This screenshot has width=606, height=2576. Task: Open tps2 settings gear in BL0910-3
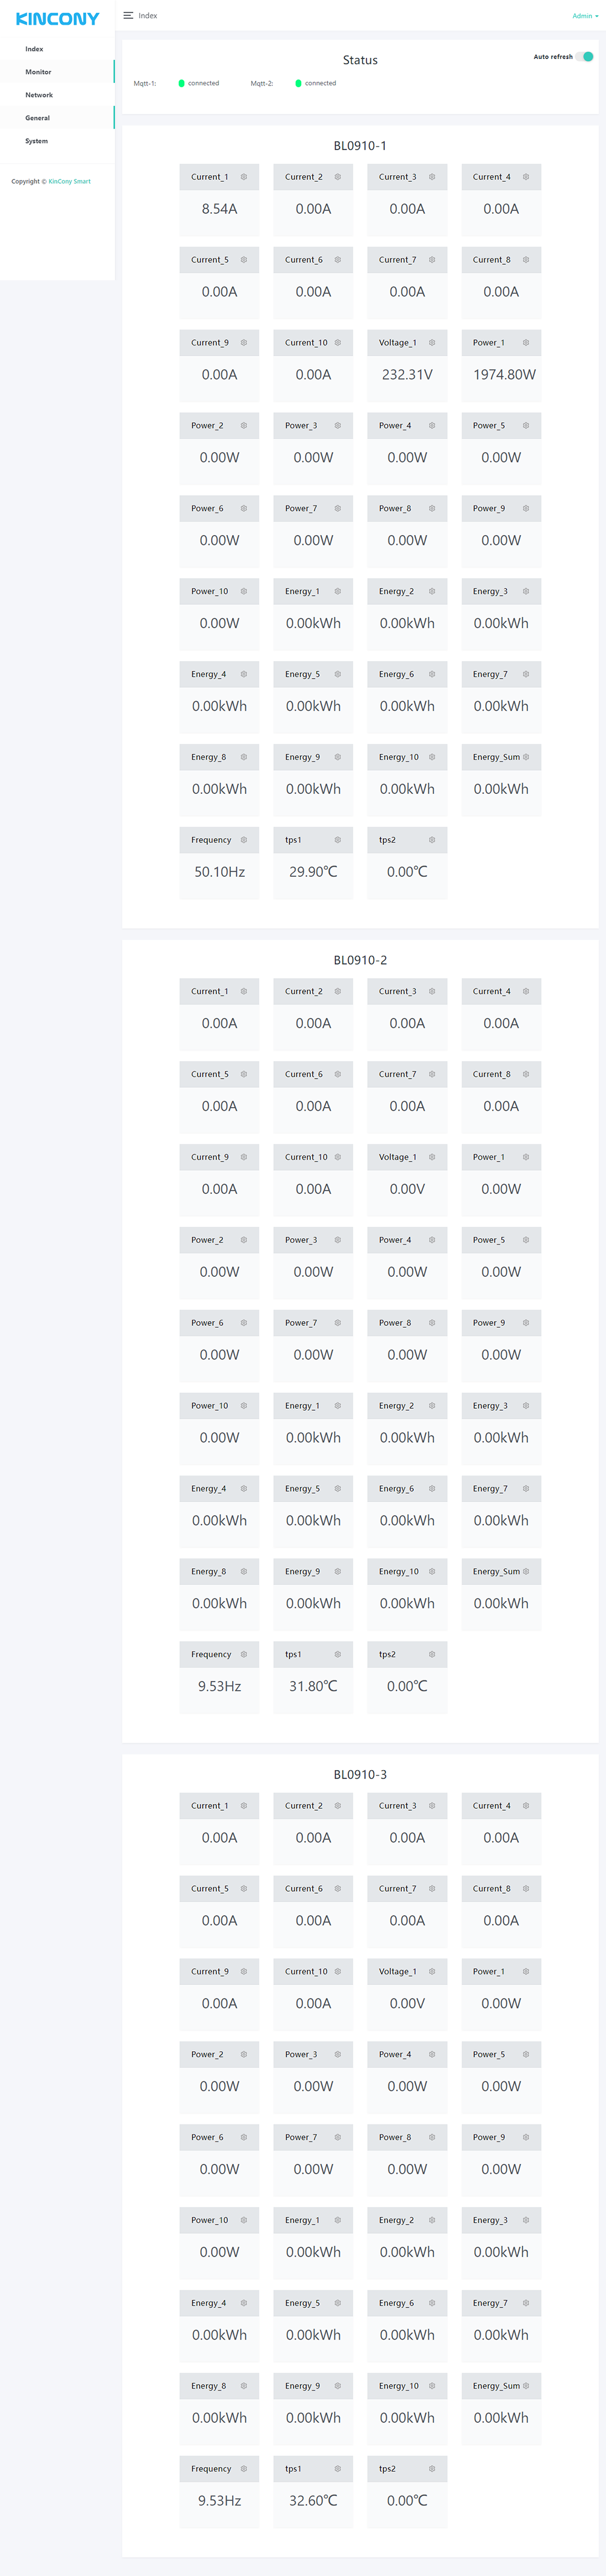point(432,2468)
